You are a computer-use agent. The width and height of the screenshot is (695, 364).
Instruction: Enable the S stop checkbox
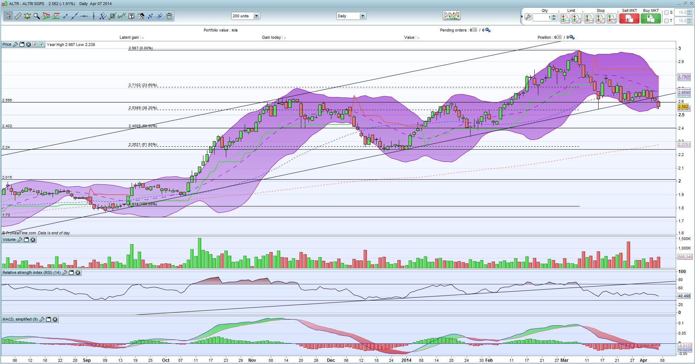tap(666, 13)
